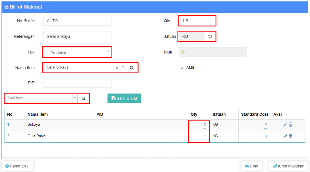Click the Kirim Masukan button

tap(289, 166)
